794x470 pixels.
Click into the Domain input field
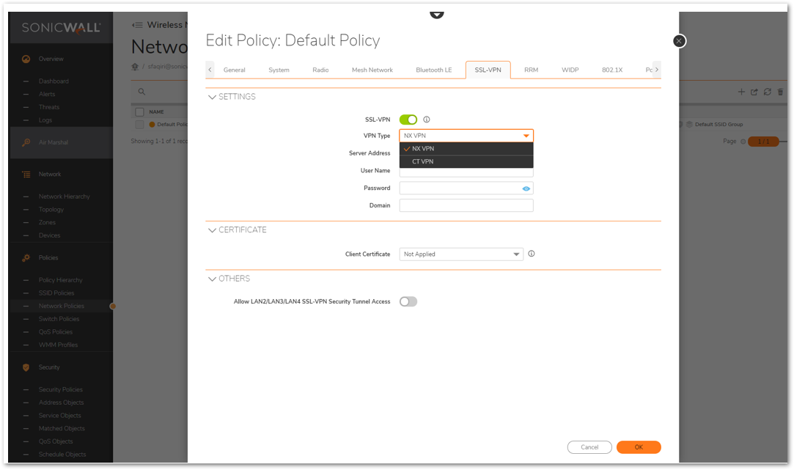click(466, 206)
